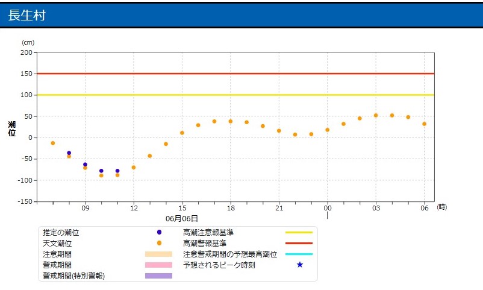Click the 09 hour label on the time axis
Image resolution: width=483 pixels, height=290 pixels.
(x=86, y=208)
